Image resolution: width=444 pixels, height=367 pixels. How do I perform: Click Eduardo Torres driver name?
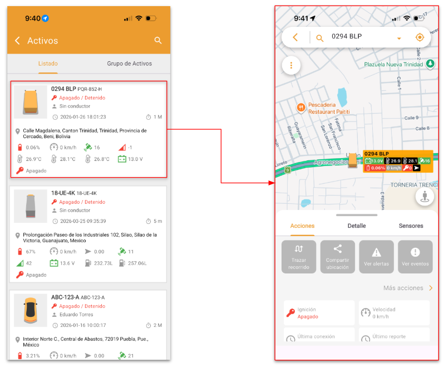pos(76,315)
